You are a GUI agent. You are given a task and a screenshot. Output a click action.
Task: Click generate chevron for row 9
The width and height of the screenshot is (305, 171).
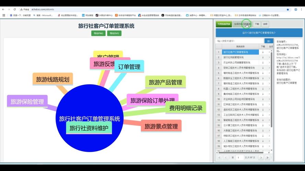269,94
